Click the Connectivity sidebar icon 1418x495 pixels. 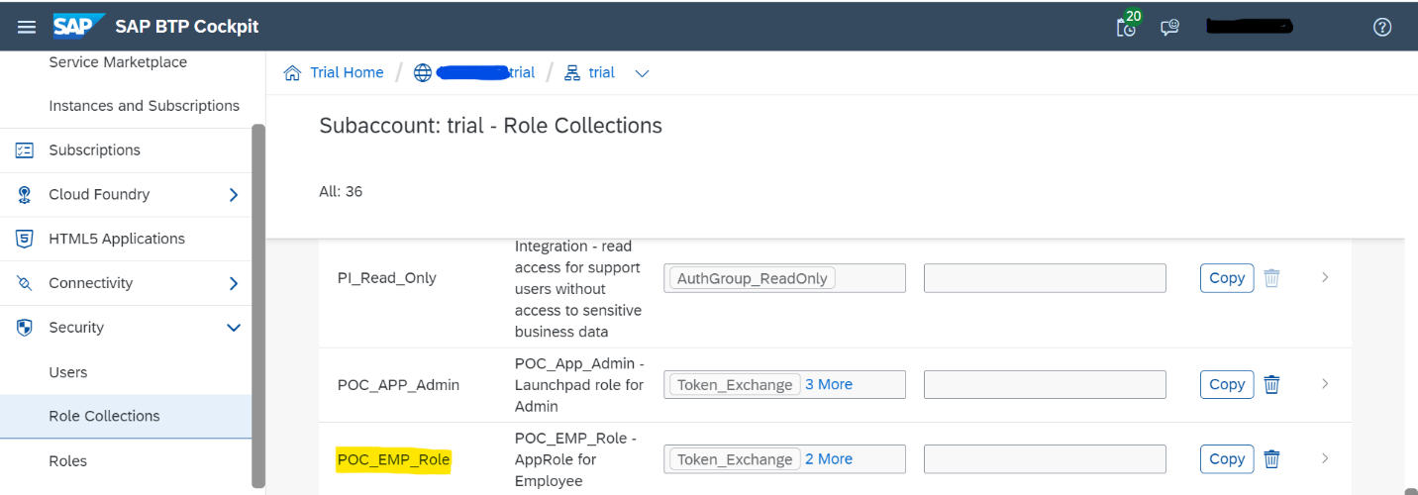(25, 283)
